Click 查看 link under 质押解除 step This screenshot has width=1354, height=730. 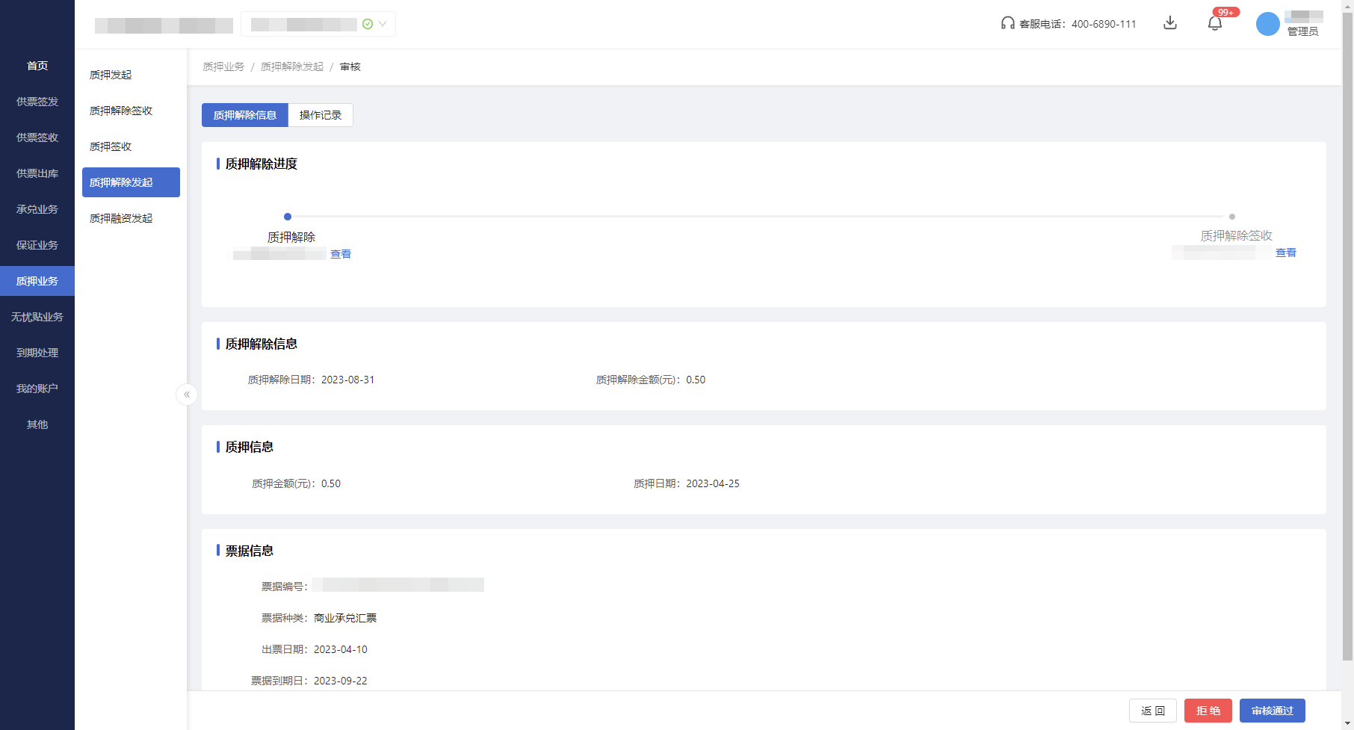pos(341,254)
